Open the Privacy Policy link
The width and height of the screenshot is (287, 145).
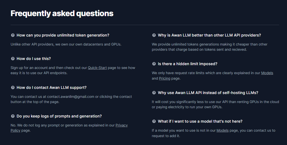[122, 125]
